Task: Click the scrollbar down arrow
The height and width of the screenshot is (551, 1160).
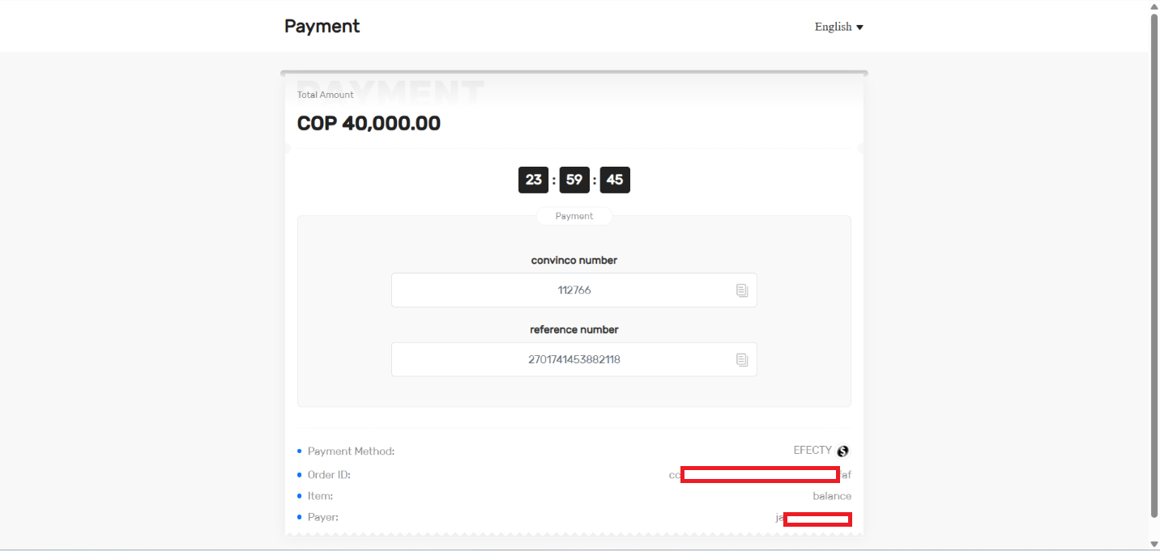Action: pos(1154,544)
